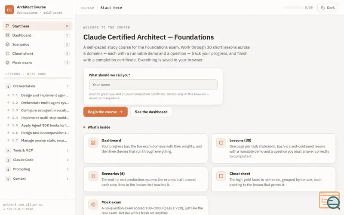This screenshot has height=215, width=344.
Task: Click See the dashboard button
Action: [151, 112]
